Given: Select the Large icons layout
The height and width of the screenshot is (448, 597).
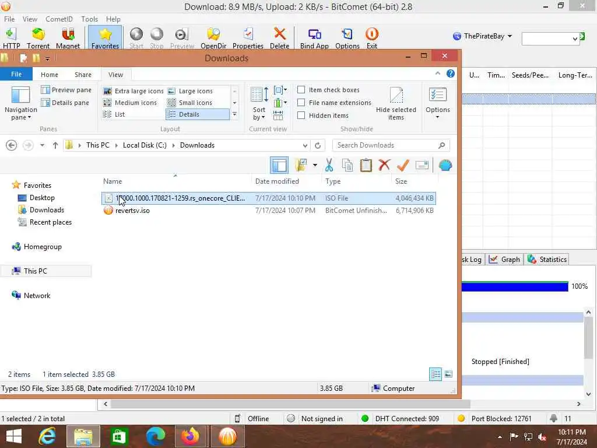Looking at the screenshot, I should 191,91.
